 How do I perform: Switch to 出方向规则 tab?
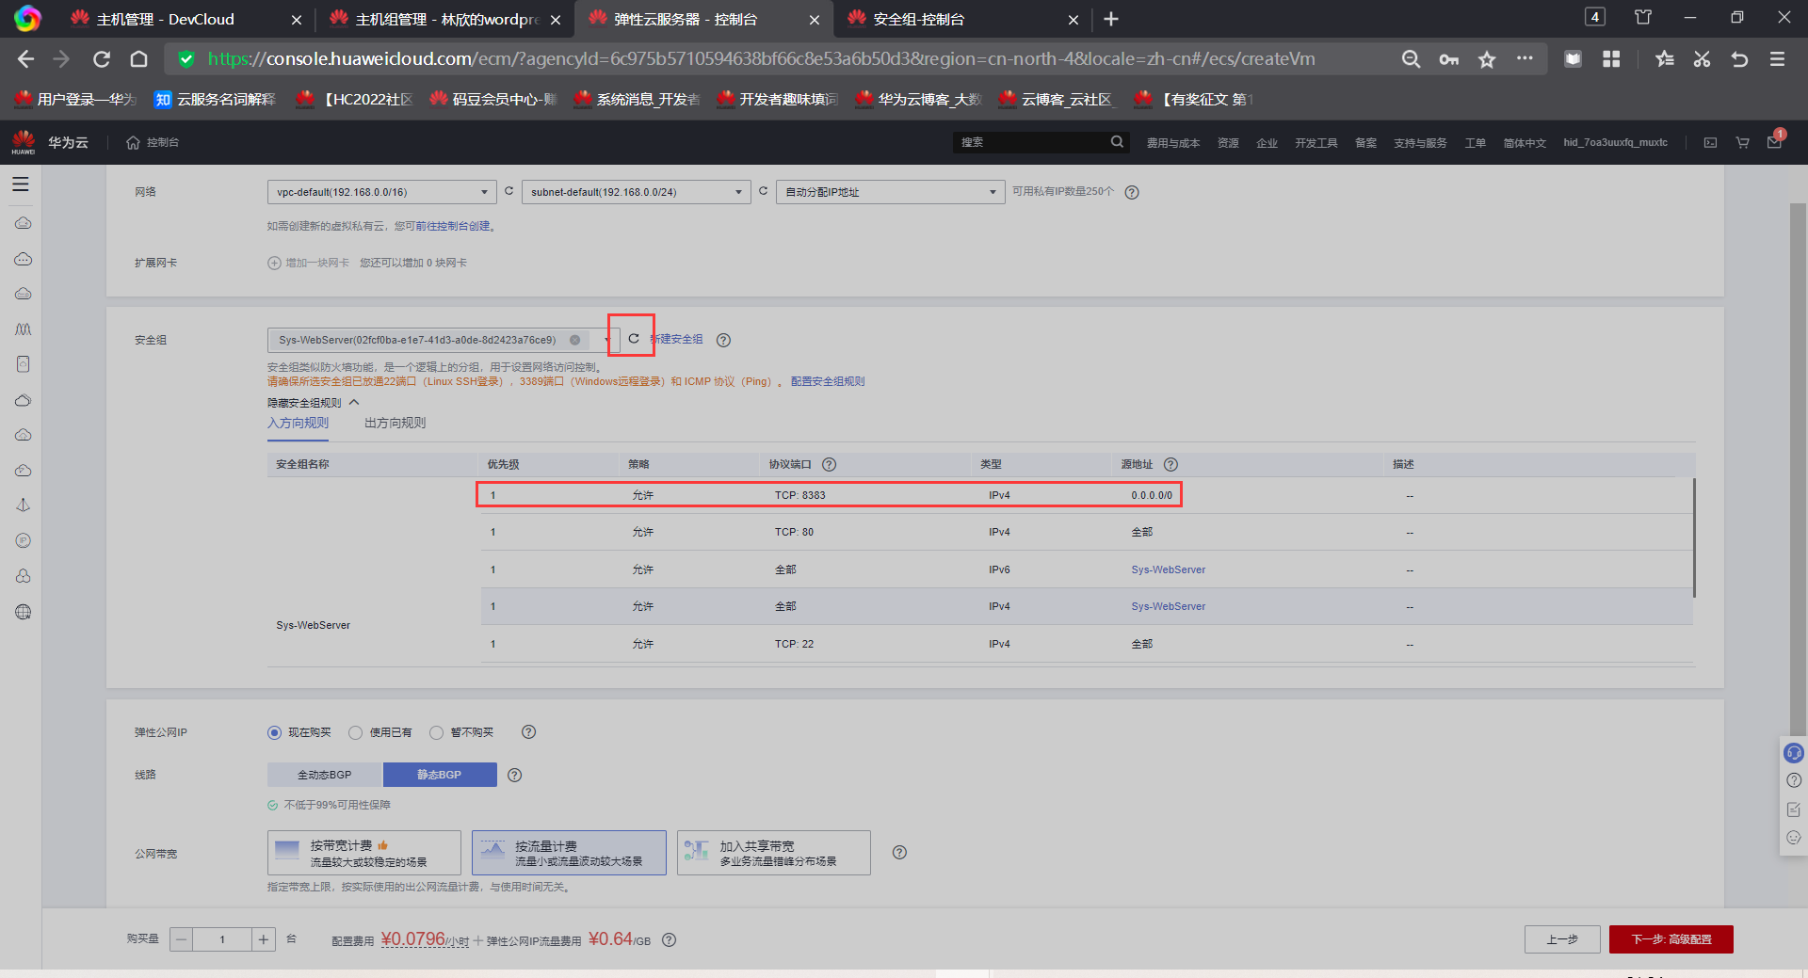[x=395, y=424]
